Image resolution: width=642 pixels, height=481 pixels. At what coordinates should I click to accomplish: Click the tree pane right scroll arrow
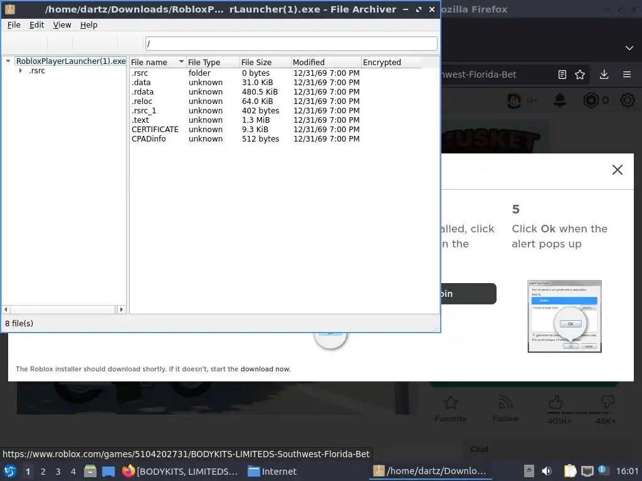pos(121,309)
